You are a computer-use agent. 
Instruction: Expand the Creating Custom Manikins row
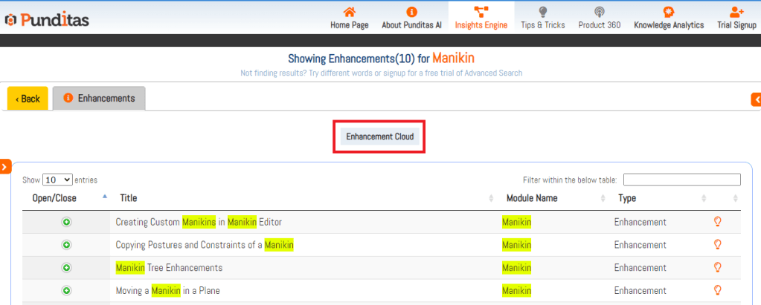[x=66, y=222]
